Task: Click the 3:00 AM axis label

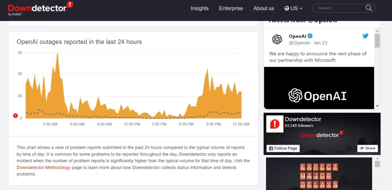Action: click(x=50, y=124)
